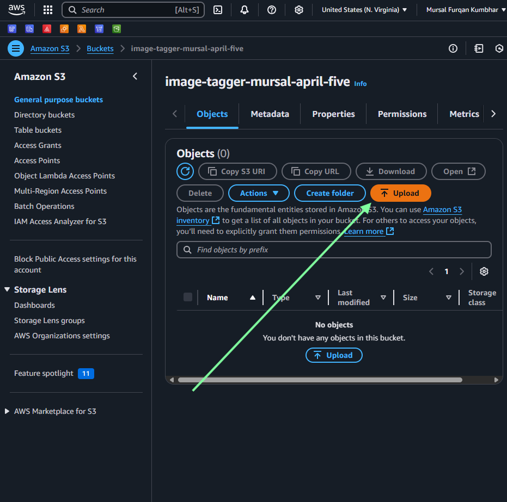
Task: Open the help question mark icon
Action: 272,10
